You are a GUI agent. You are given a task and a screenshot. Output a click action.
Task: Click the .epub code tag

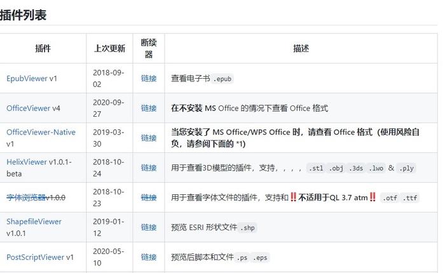click(x=222, y=79)
